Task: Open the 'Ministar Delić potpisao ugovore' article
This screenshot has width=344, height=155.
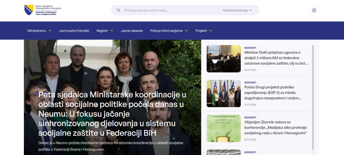Action: tap(276, 58)
